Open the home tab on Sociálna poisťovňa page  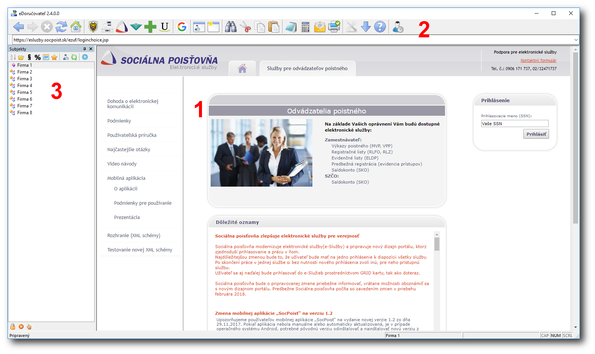(x=242, y=68)
